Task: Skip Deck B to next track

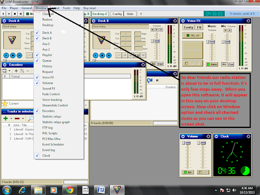Action: 109,55
